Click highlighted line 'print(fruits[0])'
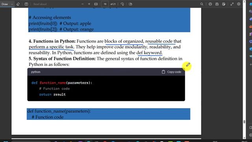252x142 pixels. tap(43, 24)
